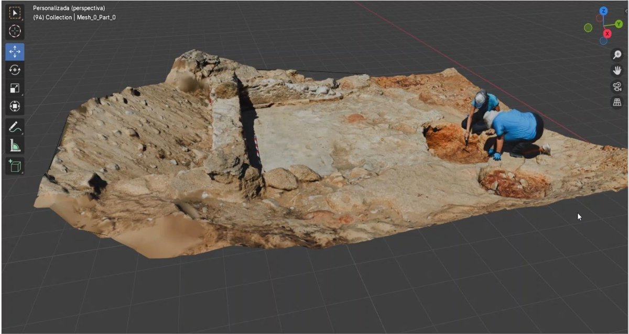The width and height of the screenshot is (629, 334).
Task: Click the red X axis on gizmo
Action: point(606,34)
